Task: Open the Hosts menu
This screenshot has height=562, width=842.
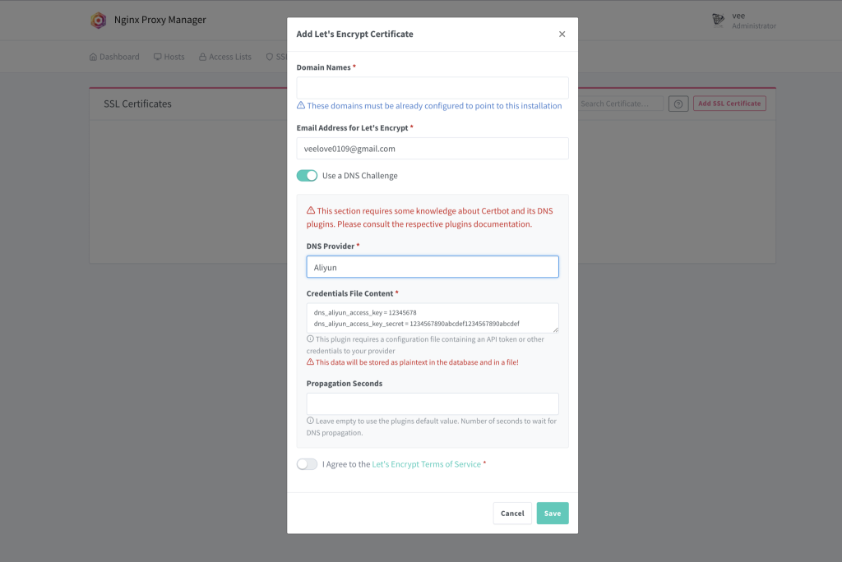Action: pos(169,57)
